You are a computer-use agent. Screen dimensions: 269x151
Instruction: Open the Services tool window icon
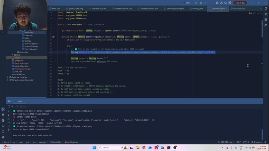click(x=3, y=120)
